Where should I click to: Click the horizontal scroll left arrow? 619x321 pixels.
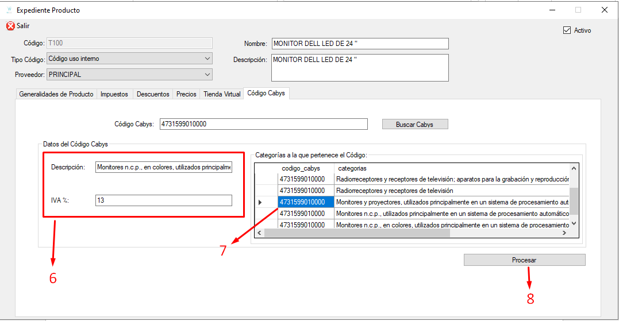(x=259, y=233)
